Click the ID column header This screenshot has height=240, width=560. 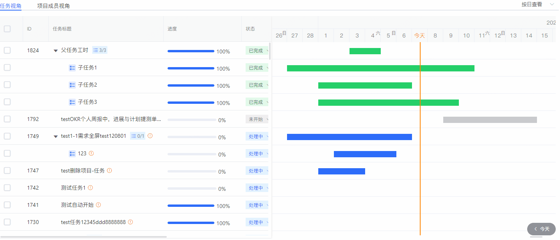click(29, 29)
